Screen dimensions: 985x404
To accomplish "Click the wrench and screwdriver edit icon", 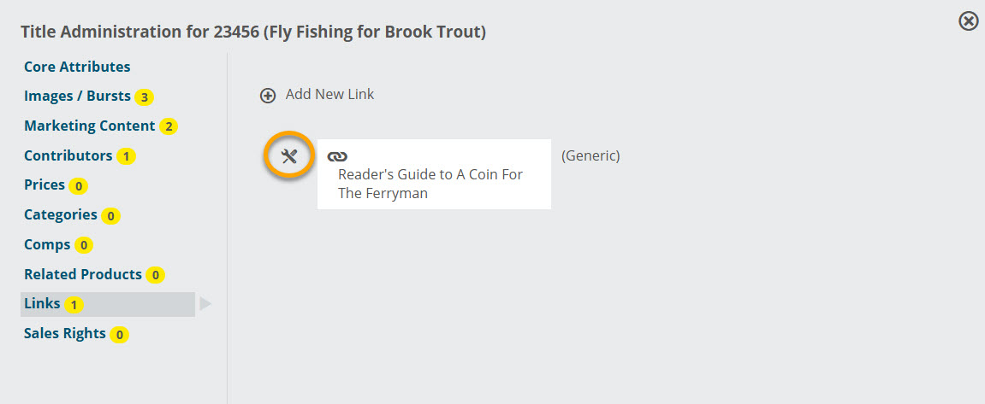I will (289, 156).
